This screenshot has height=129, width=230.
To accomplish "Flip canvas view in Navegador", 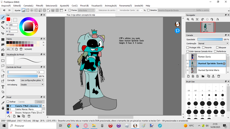I will click(217, 19).
